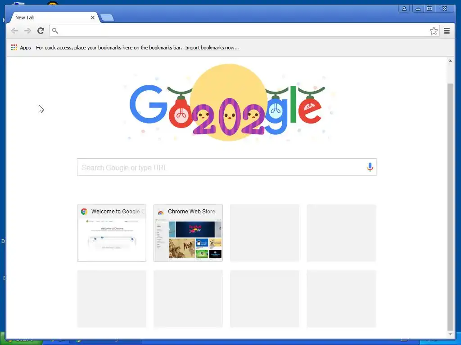This screenshot has width=461, height=345.
Task: Click the scrollbar up arrow
Action: (450, 61)
